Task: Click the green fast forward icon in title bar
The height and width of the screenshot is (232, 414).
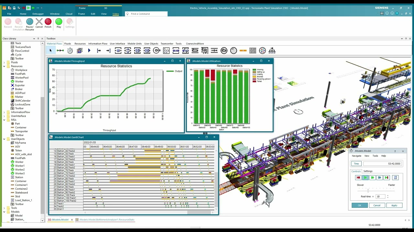Action: point(33,8)
